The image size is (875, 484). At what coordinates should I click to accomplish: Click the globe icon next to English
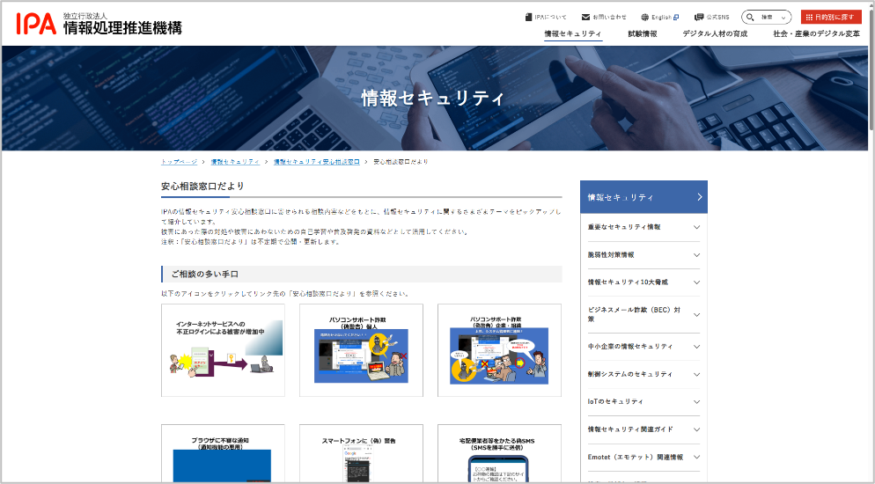(x=645, y=18)
